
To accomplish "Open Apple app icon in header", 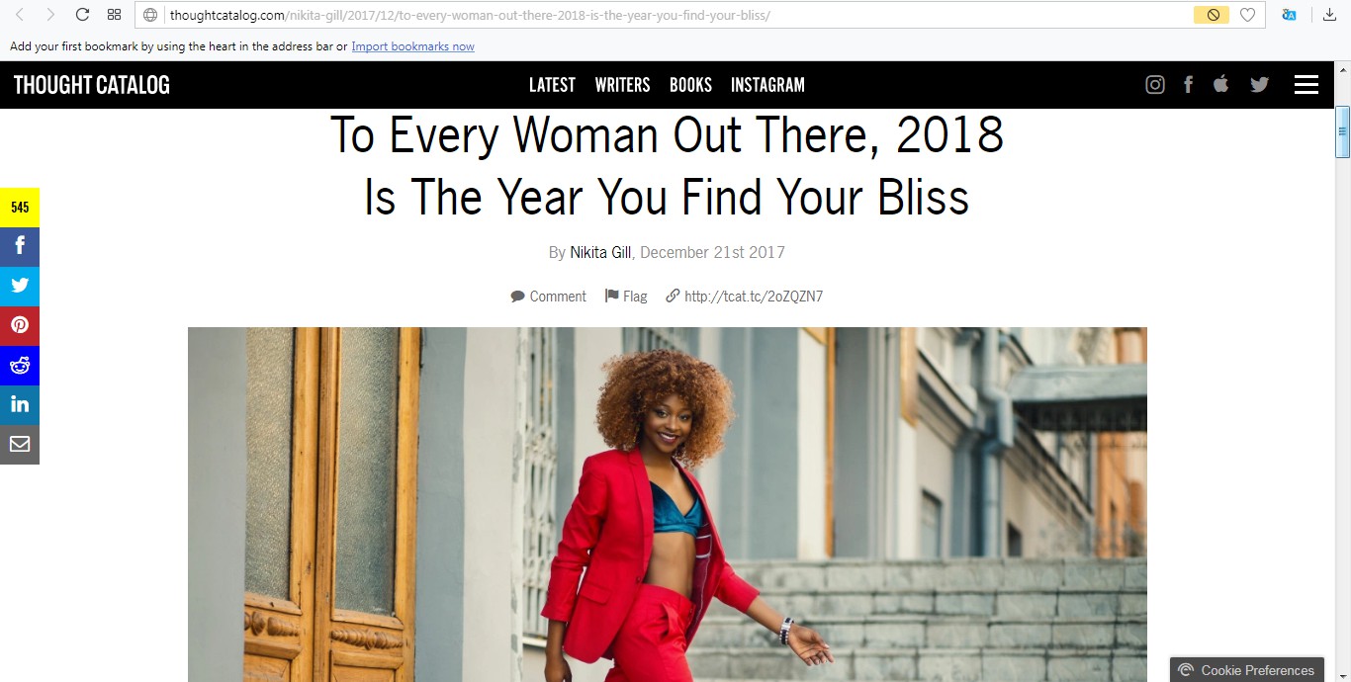I will click(x=1221, y=84).
